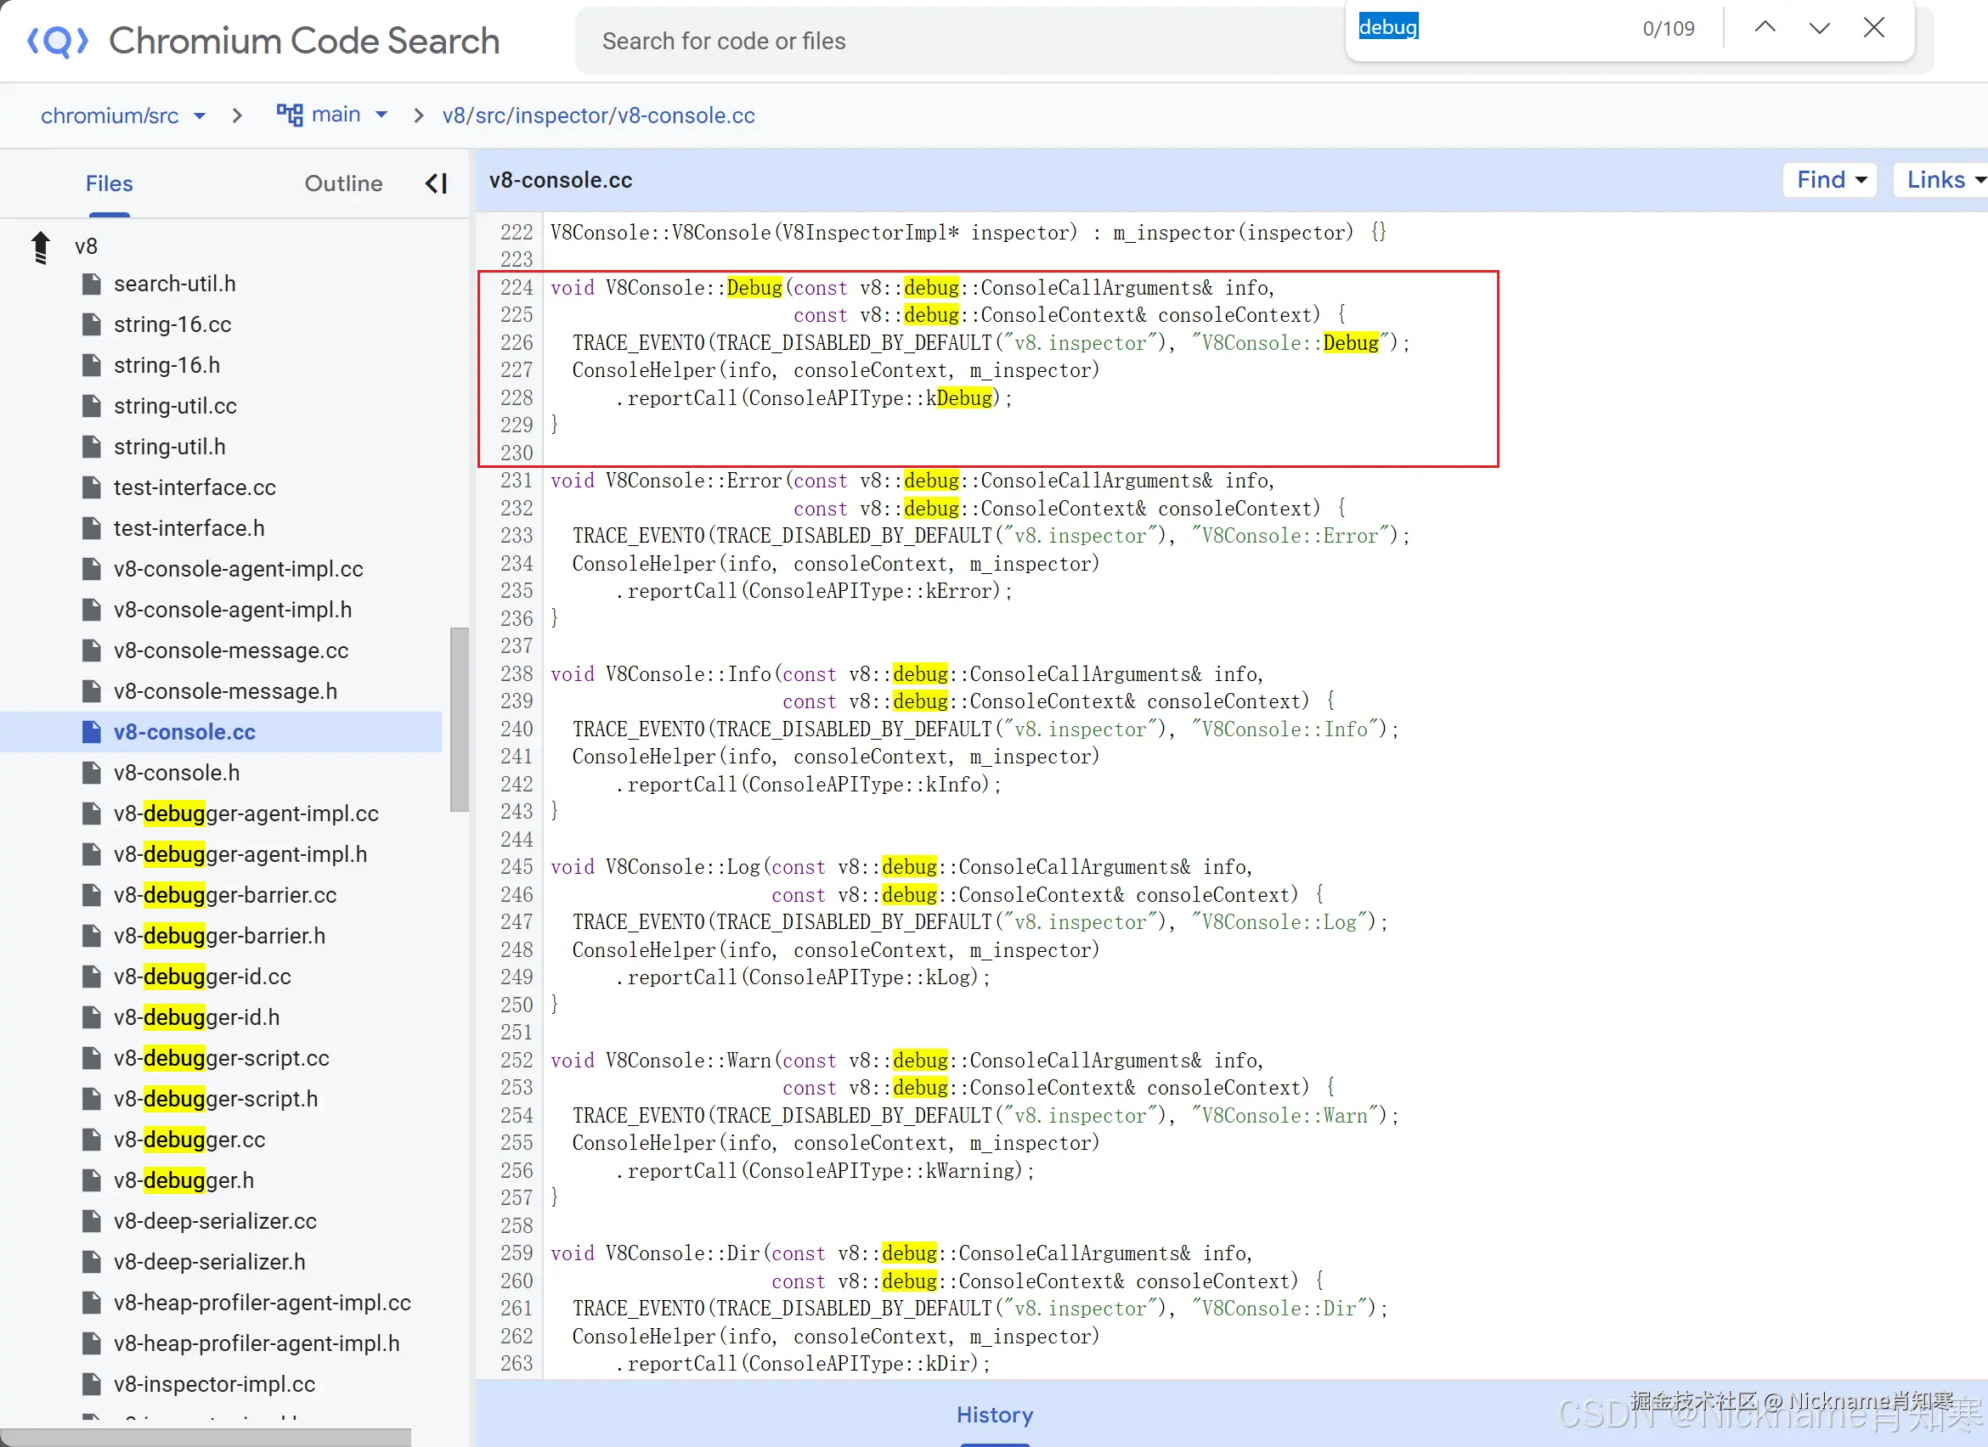Viewport: 1988px width, 1447px height.
Task: Expand the Find dropdown menu
Action: (1829, 179)
